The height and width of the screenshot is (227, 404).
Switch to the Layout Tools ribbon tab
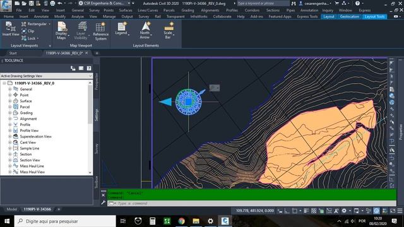[x=374, y=16]
